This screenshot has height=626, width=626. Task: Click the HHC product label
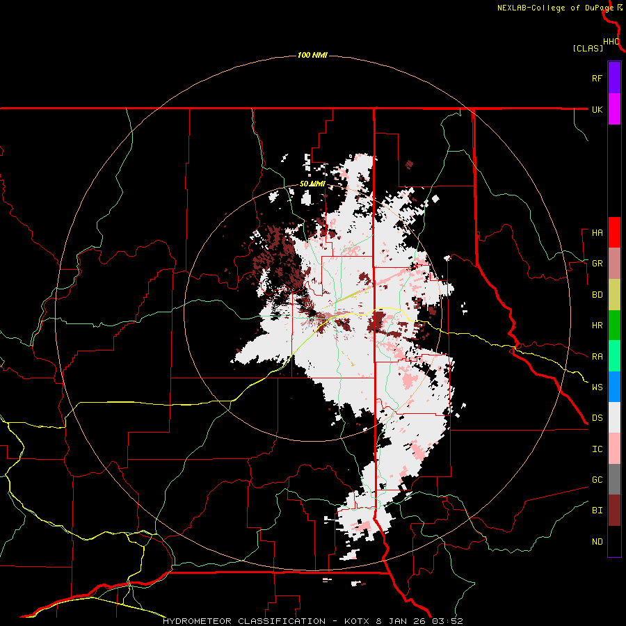tap(611, 42)
